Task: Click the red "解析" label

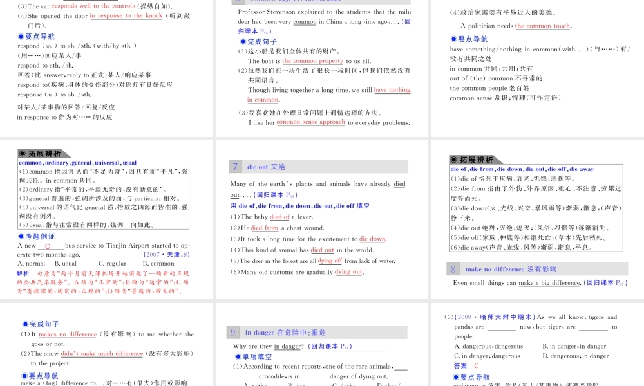Action: tap(23, 273)
